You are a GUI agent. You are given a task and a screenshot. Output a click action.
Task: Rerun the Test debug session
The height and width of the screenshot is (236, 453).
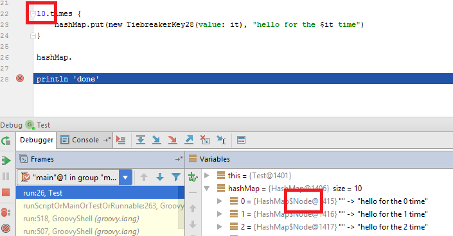pyautogui.click(x=6, y=141)
